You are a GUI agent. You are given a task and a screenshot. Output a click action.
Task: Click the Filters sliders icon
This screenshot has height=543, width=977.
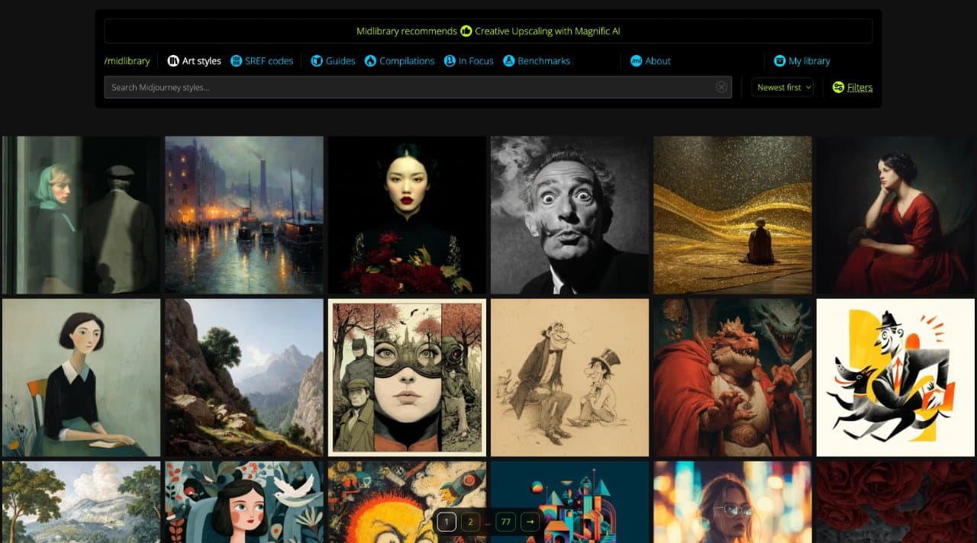click(x=838, y=88)
